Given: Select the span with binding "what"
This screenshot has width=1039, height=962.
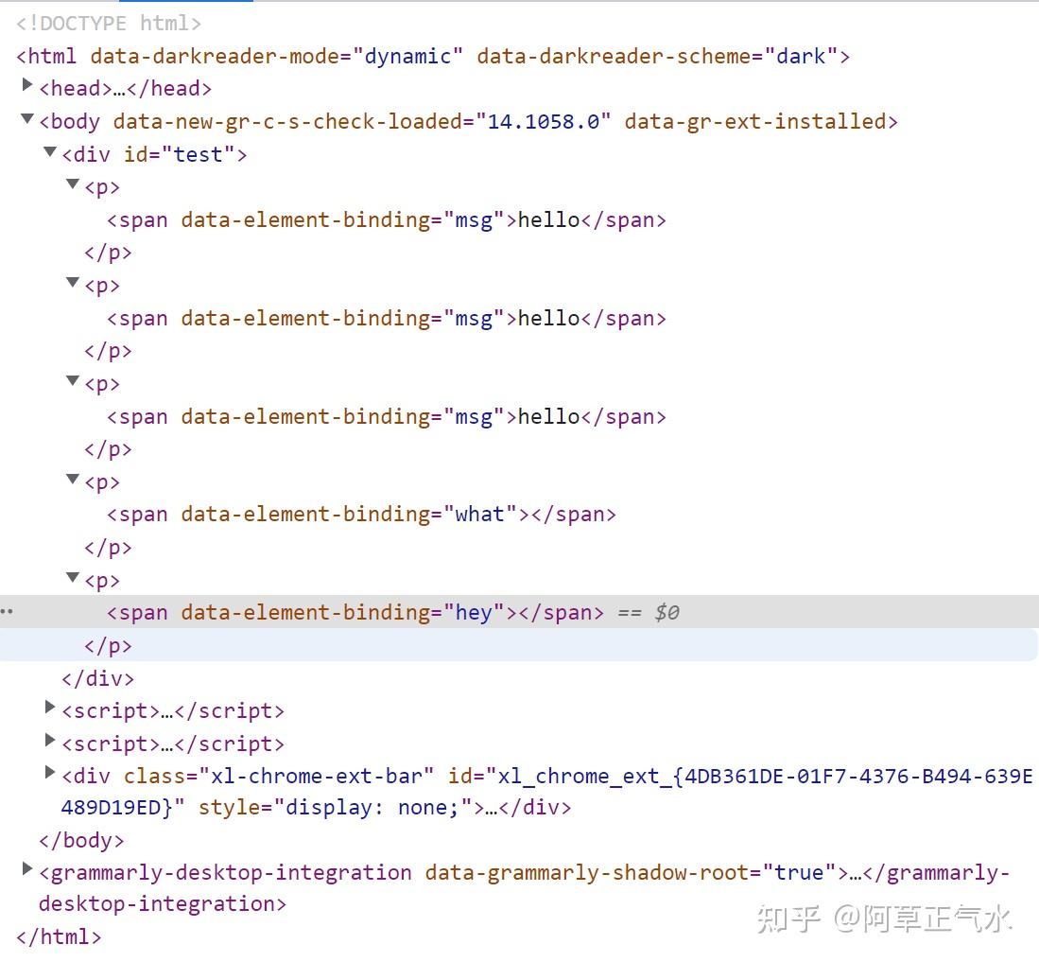Looking at the screenshot, I should pyautogui.click(x=361, y=515).
